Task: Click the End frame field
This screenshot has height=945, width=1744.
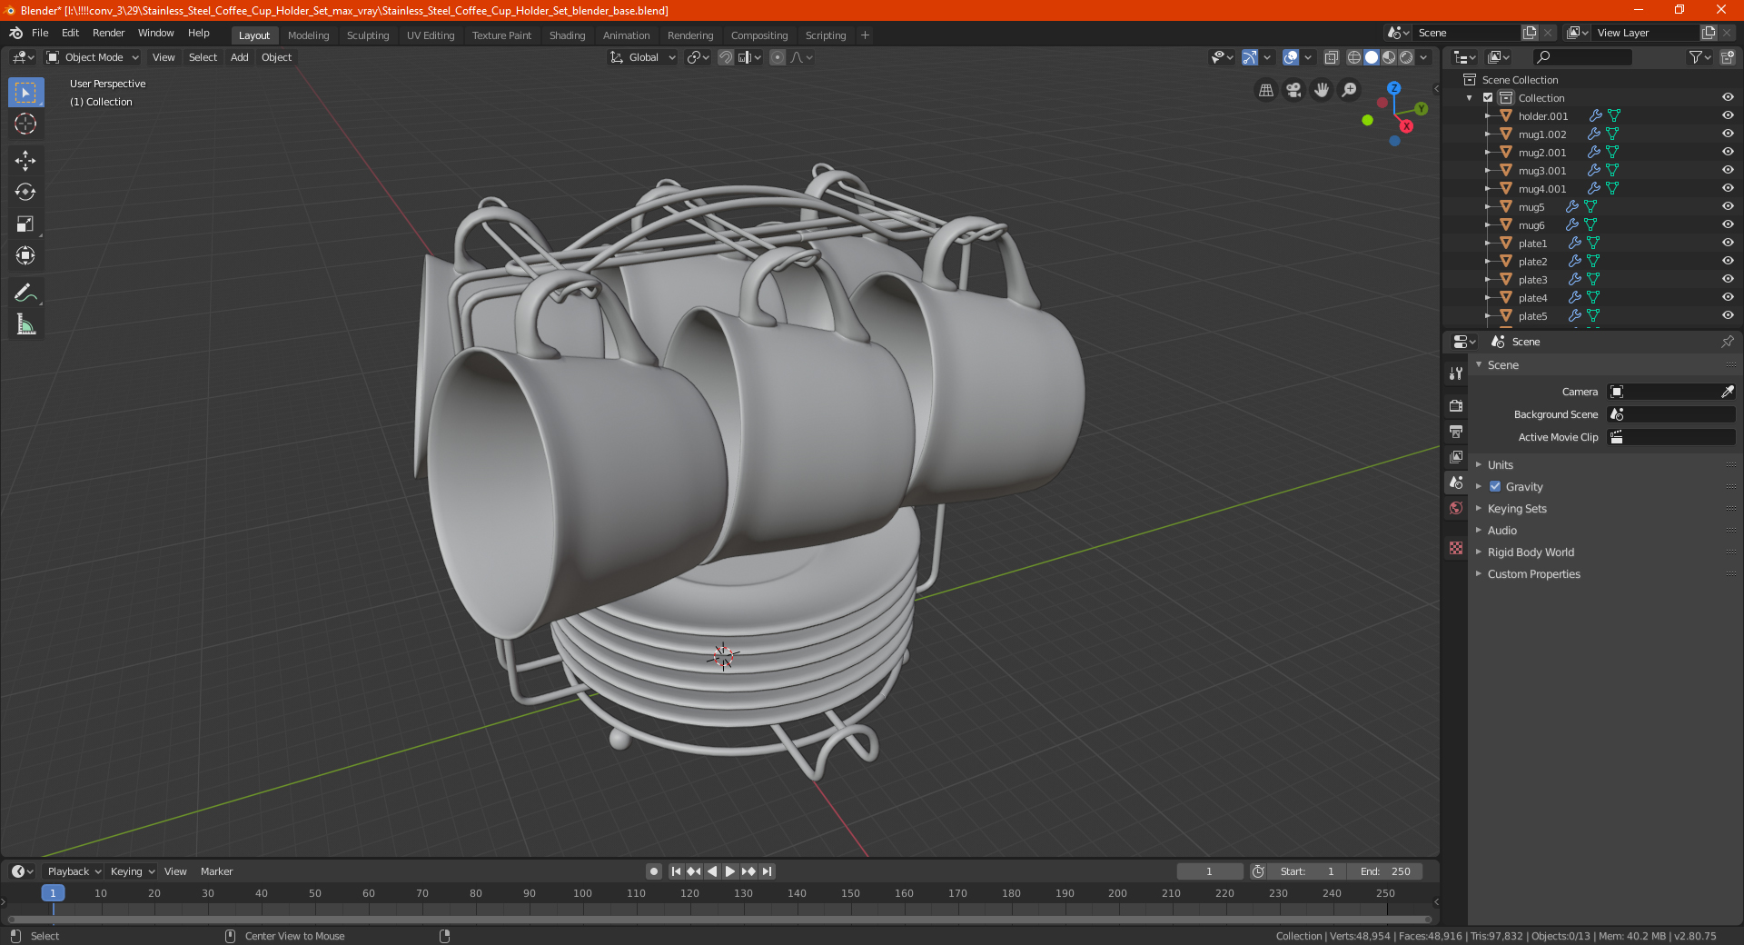Action: 1384,871
